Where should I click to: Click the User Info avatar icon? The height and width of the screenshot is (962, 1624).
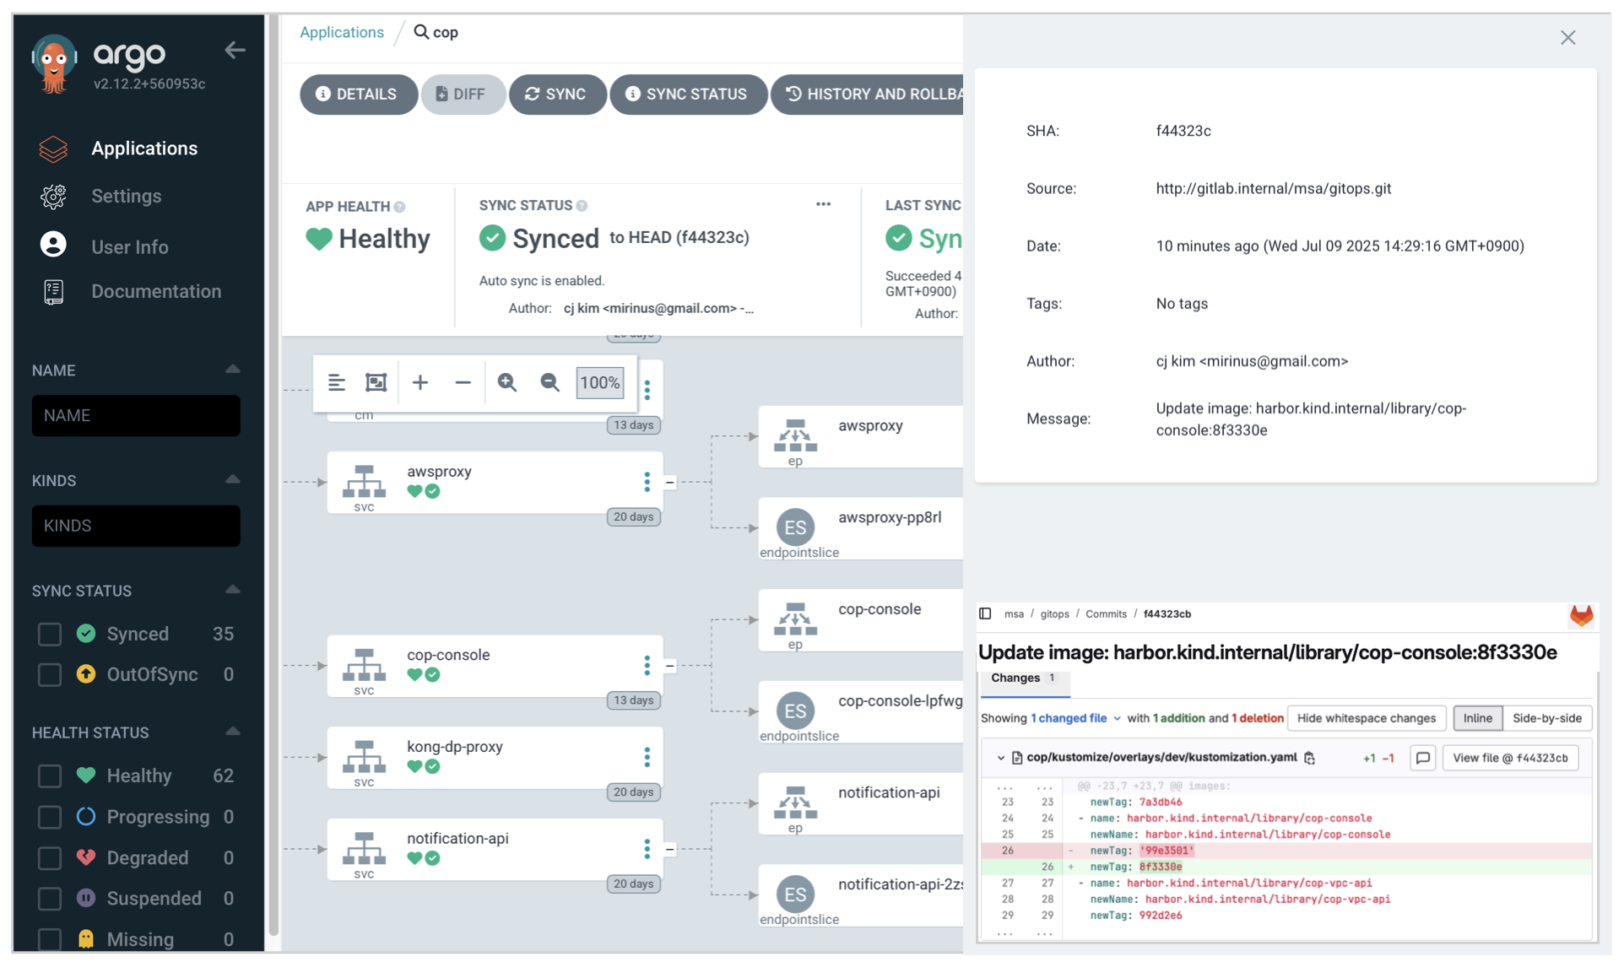53,246
